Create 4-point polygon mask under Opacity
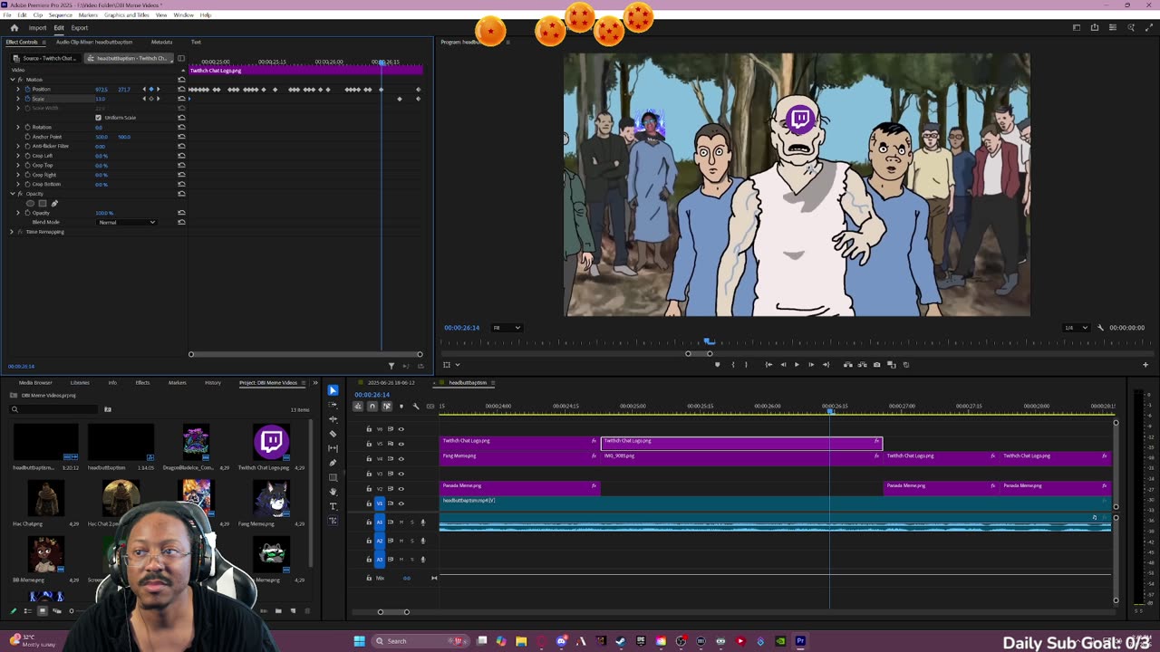This screenshot has height=652, width=1160. pos(42,203)
